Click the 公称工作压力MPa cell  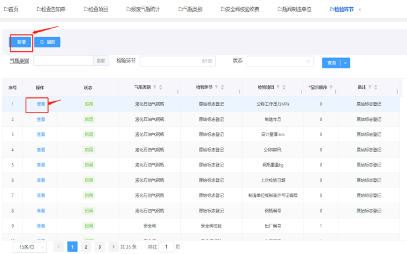pyautogui.click(x=273, y=104)
